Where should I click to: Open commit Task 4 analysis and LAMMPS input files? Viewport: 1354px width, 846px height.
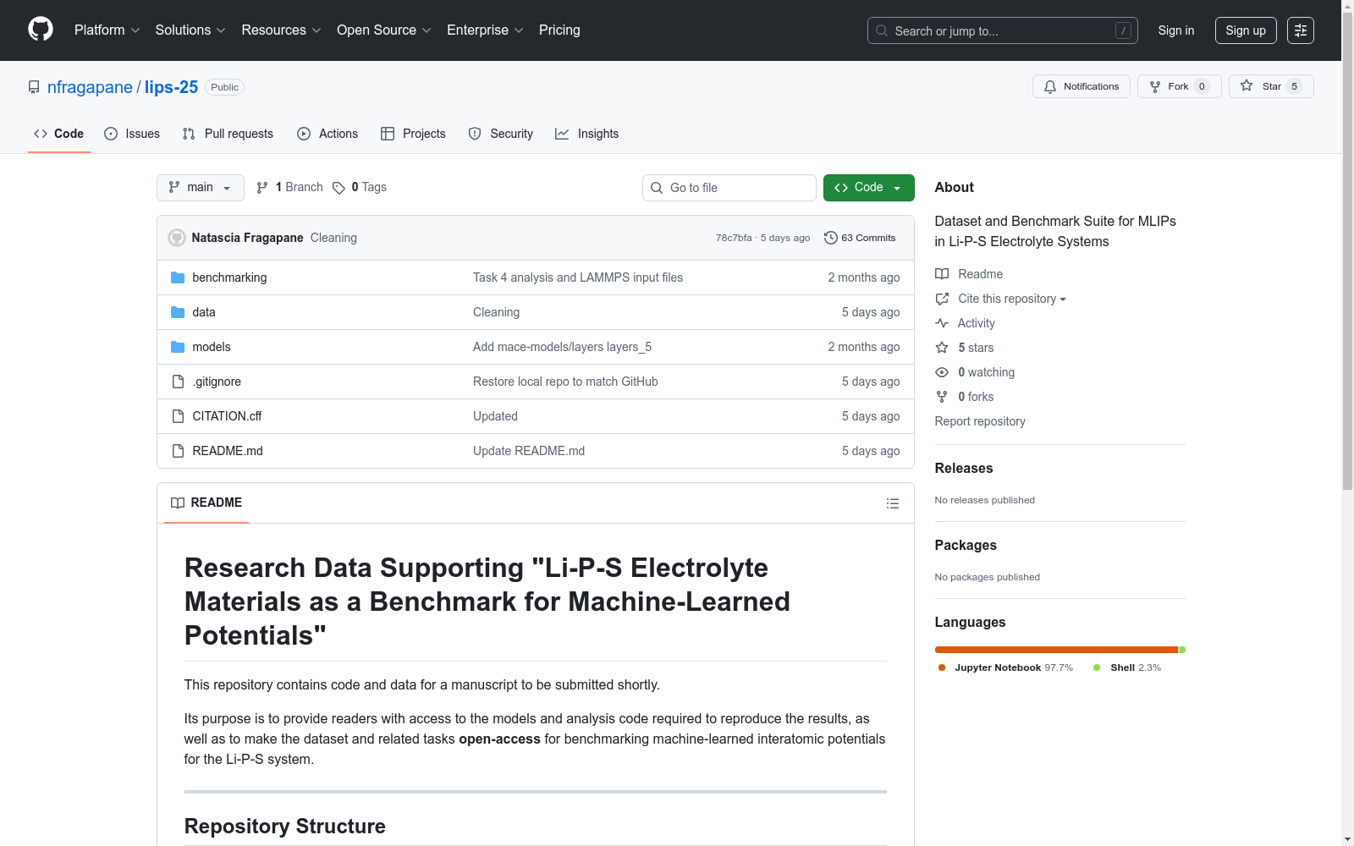click(x=578, y=277)
